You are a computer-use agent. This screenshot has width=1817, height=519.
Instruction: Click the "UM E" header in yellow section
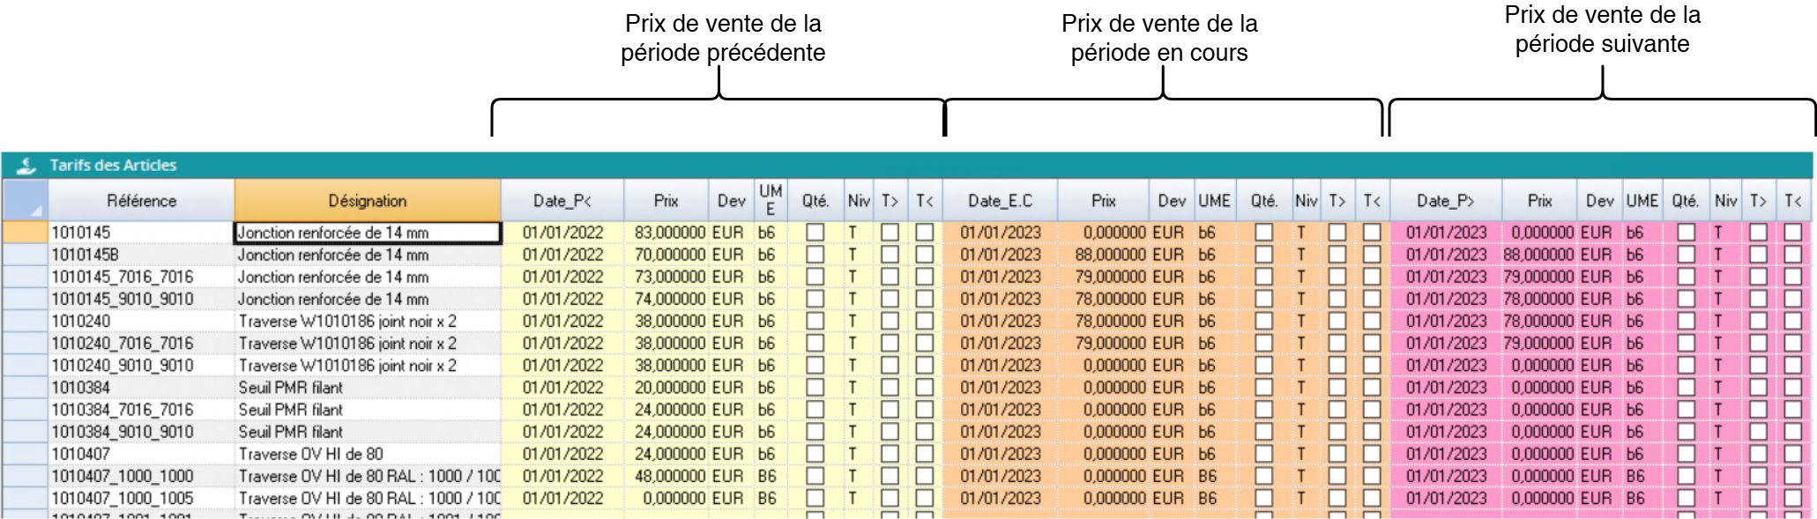770,201
